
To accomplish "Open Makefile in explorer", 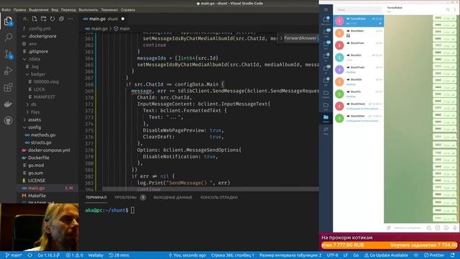I will pyautogui.click(x=37, y=196).
